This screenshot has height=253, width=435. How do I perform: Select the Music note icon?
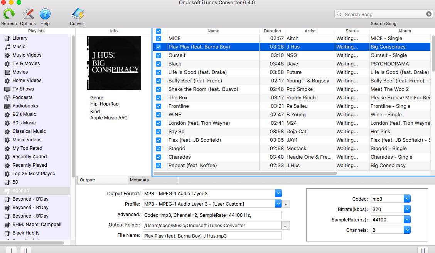tap(7, 47)
